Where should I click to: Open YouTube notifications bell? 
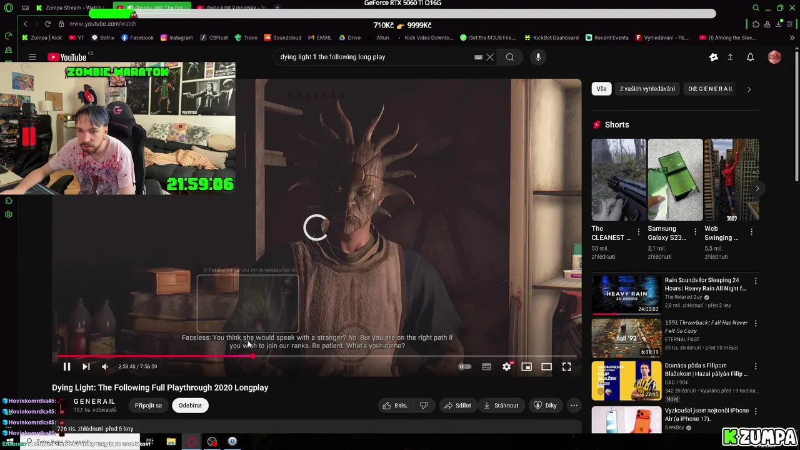coord(751,57)
